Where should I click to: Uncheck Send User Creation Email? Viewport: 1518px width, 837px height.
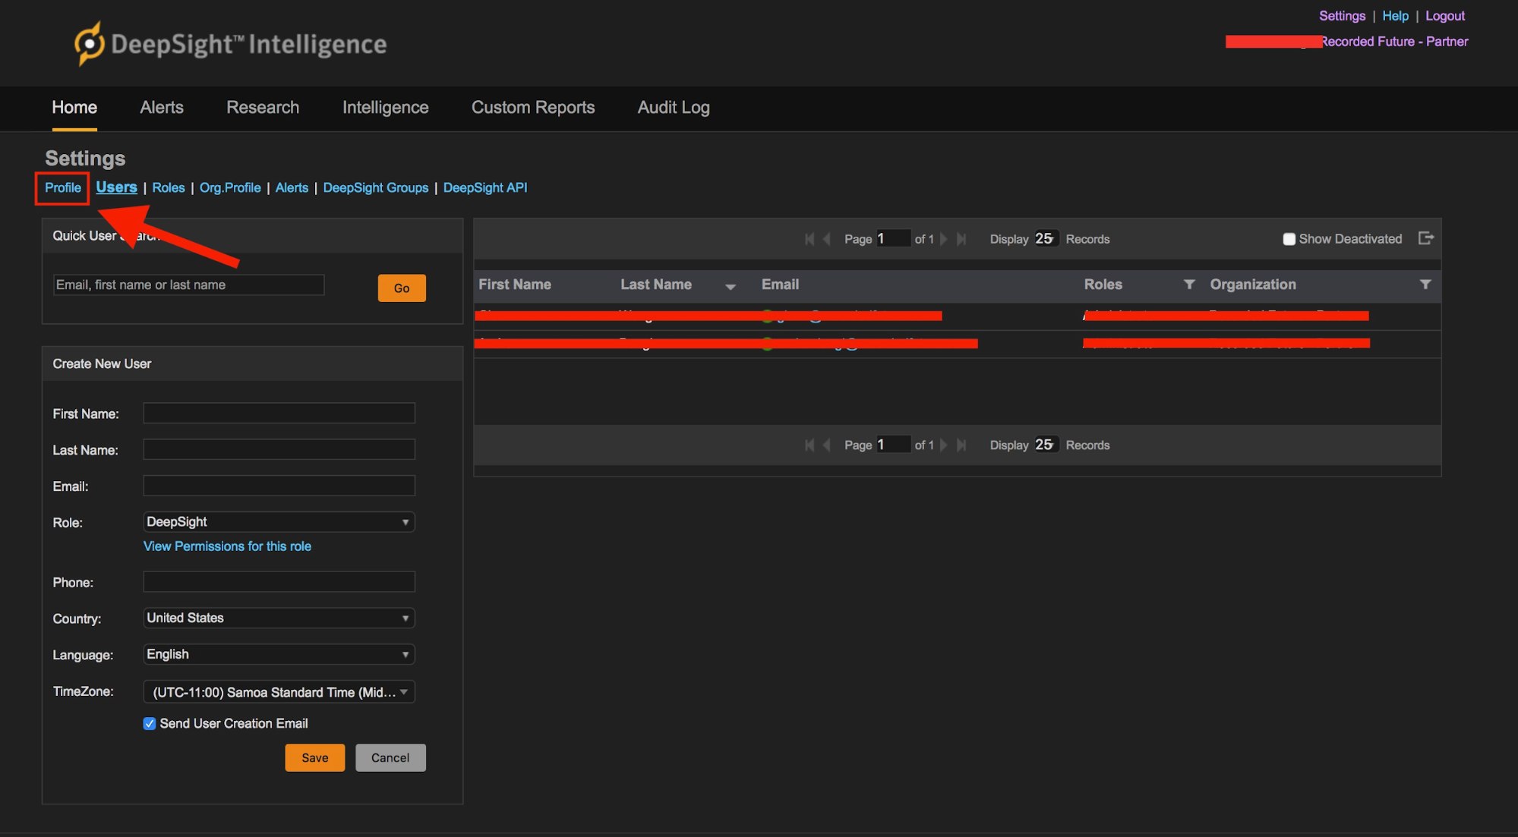150,723
